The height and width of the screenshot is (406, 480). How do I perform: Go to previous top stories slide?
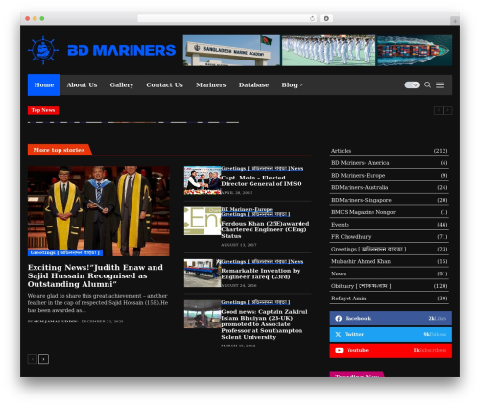[33, 359]
